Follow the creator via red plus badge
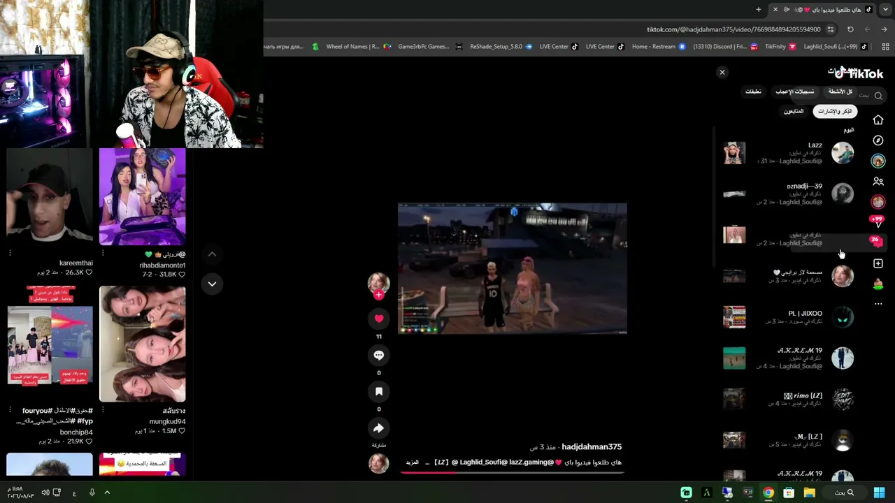Image resolution: width=895 pixels, height=503 pixels. coord(379,295)
